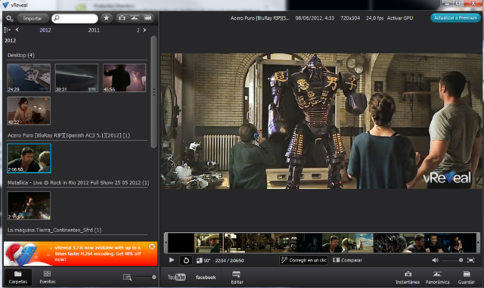Select Acero Puro folder heading
Viewport: 484px width, 288px height.
[69, 135]
